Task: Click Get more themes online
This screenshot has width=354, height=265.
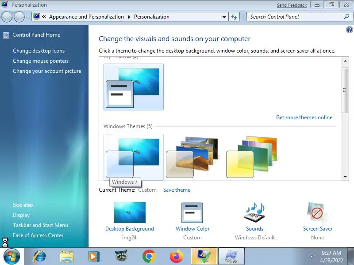Action: [x=304, y=117]
